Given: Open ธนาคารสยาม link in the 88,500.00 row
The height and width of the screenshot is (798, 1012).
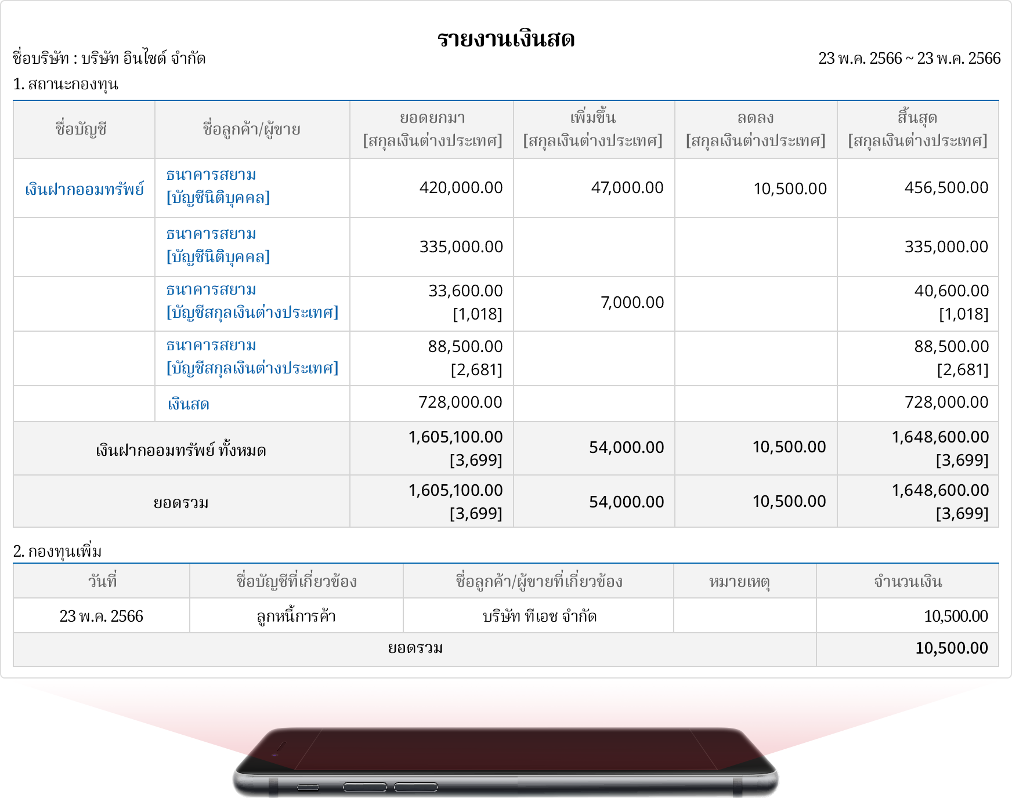Looking at the screenshot, I should [x=211, y=345].
